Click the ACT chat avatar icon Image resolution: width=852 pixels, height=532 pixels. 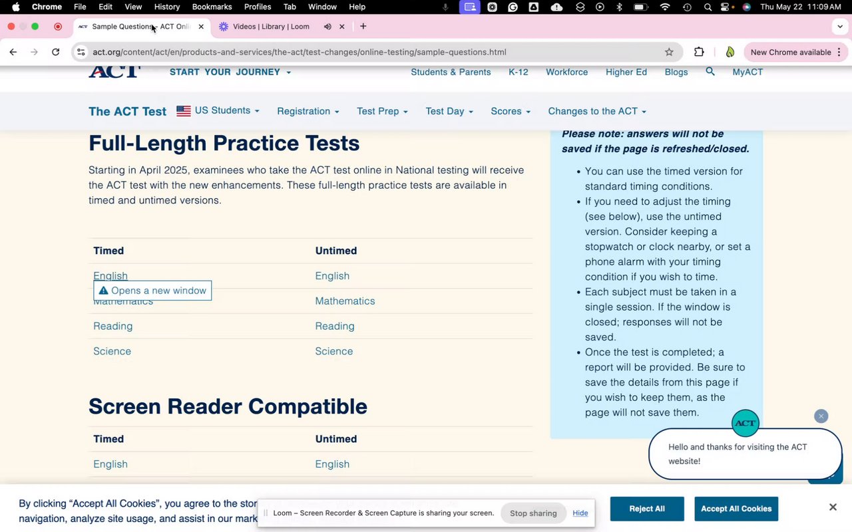[745, 423]
